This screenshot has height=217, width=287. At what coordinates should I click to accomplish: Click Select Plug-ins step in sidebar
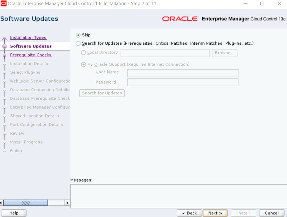(25, 72)
